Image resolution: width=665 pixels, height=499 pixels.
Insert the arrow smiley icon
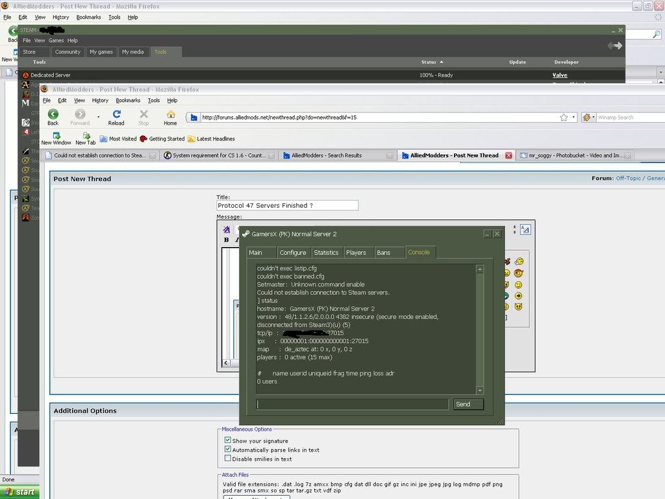click(x=518, y=296)
